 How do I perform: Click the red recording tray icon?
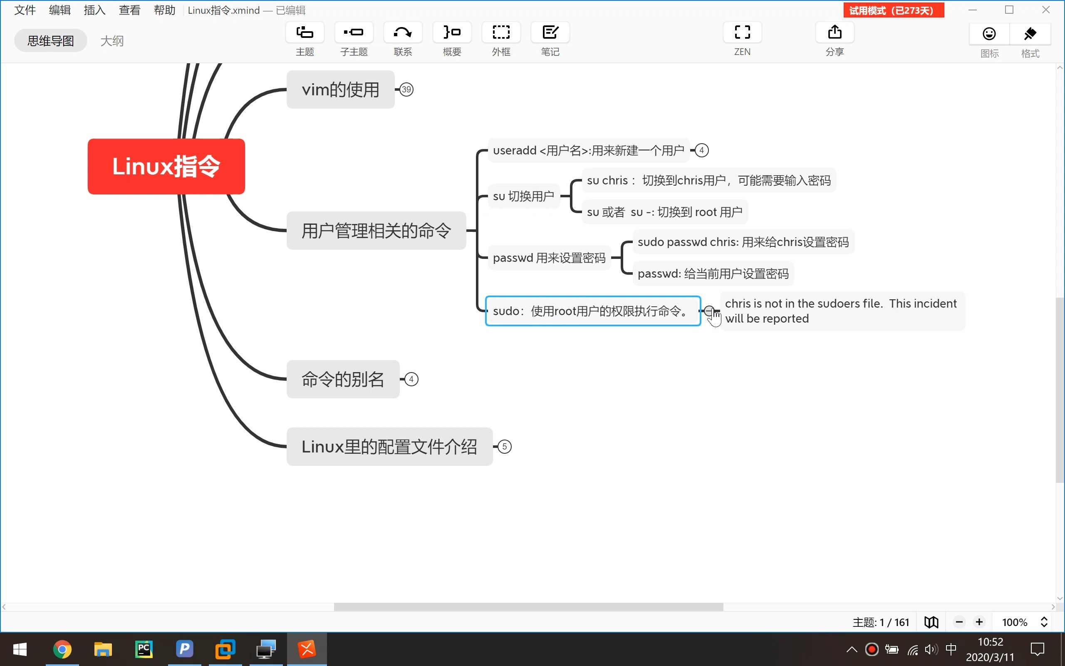tap(872, 649)
